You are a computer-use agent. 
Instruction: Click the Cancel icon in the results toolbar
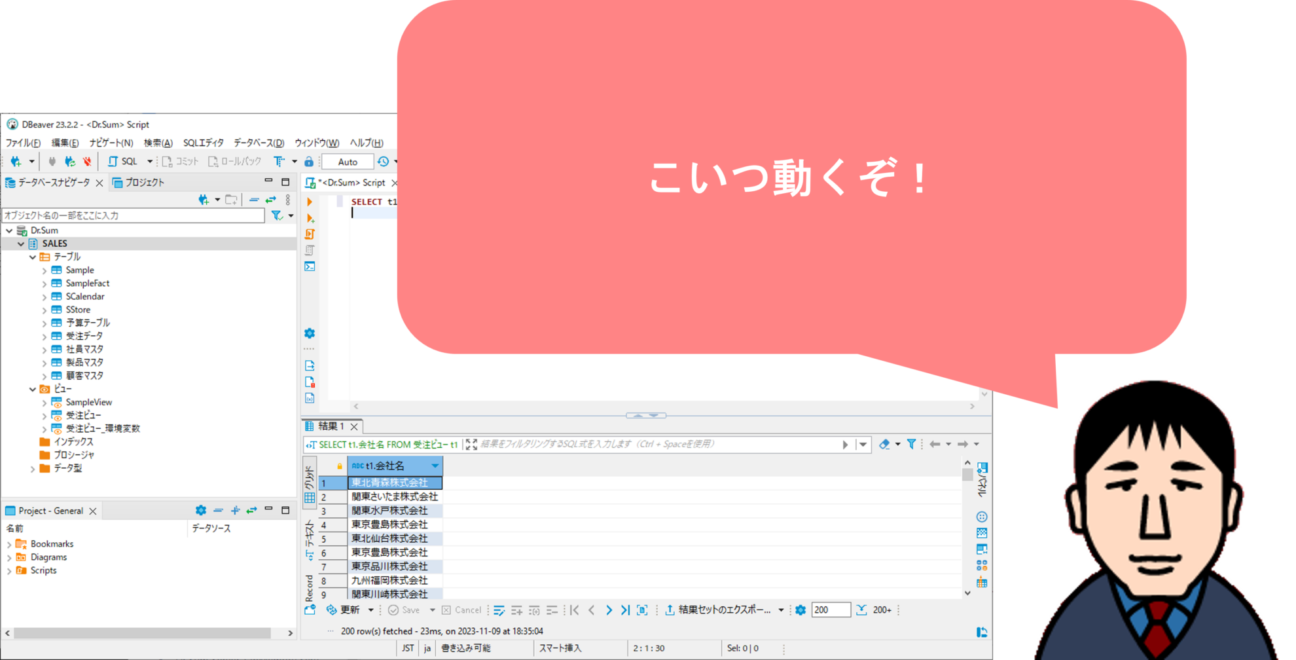(446, 610)
